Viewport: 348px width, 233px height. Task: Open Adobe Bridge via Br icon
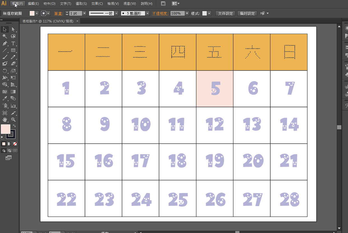point(163,4)
